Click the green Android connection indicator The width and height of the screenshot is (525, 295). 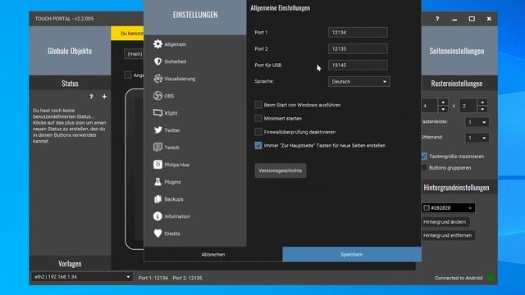tap(491, 278)
